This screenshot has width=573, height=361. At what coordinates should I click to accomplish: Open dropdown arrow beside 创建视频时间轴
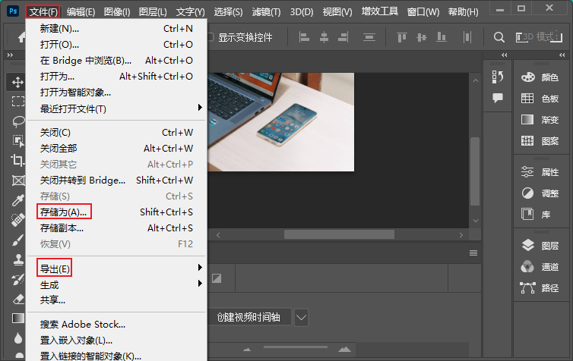pos(302,317)
